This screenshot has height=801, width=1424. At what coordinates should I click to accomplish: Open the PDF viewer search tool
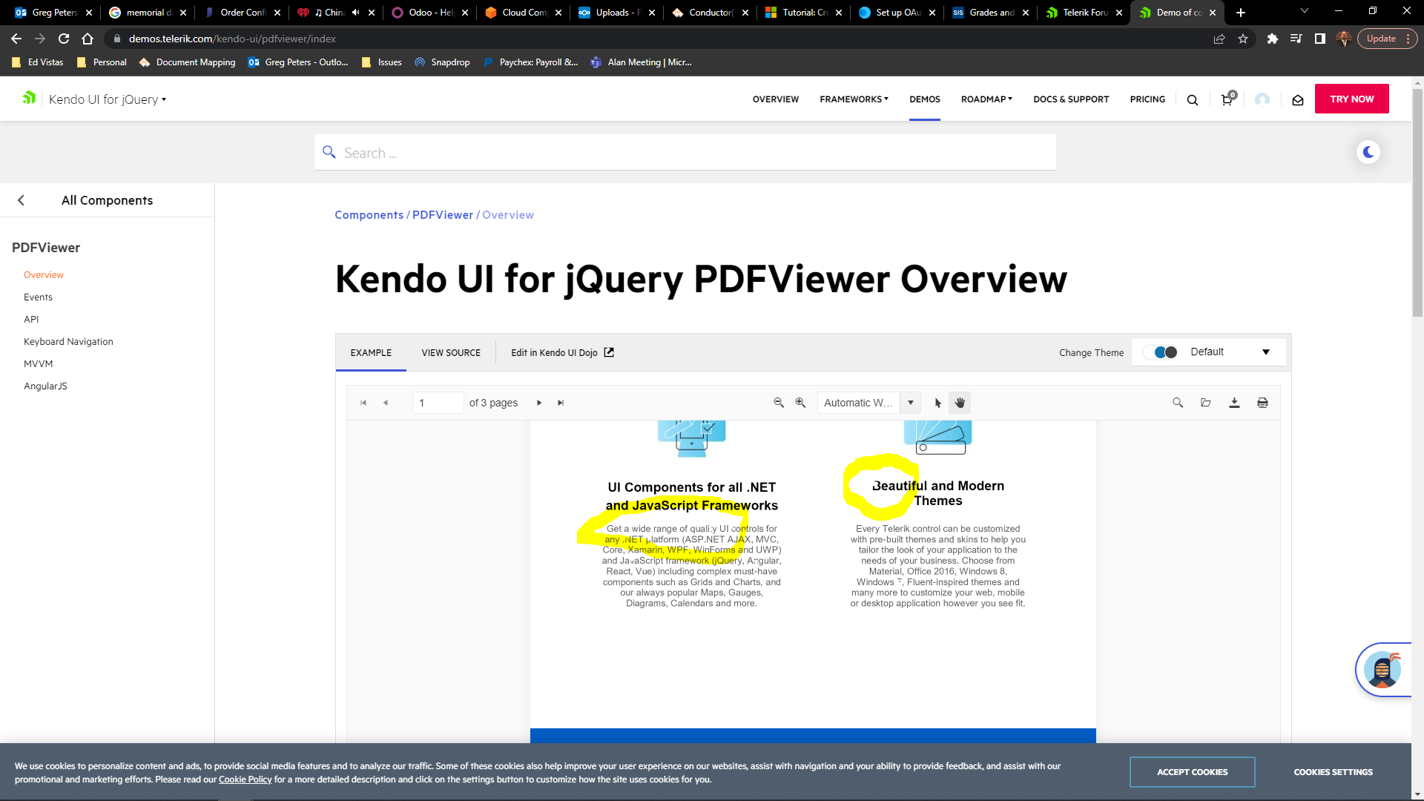tap(1177, 403)
